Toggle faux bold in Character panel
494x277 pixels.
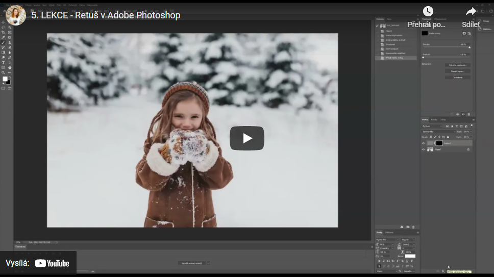coord(379,261)
